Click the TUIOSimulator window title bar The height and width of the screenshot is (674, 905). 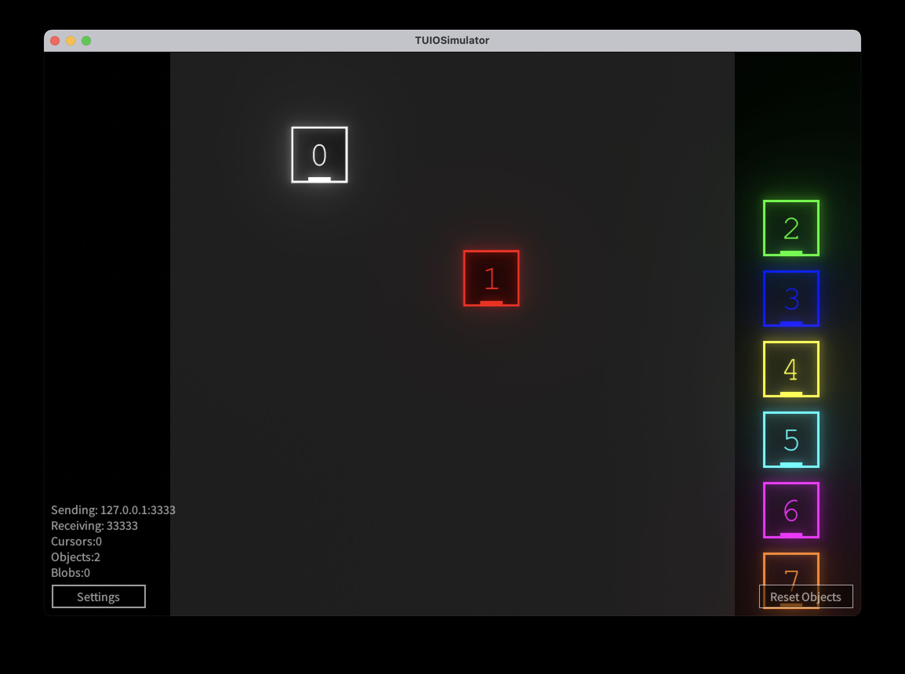[x=452, y=40]
